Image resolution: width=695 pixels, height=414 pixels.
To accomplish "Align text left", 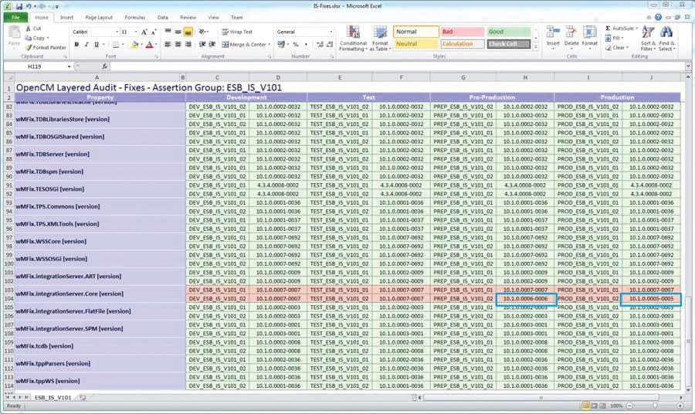I will pos(168,44).
